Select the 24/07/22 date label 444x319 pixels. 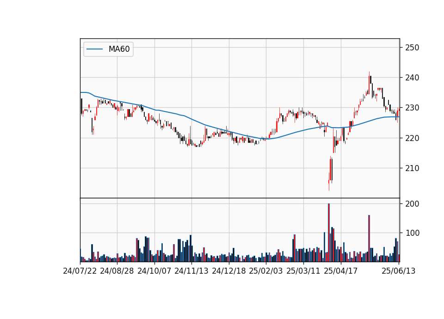(x=80, y=271)
